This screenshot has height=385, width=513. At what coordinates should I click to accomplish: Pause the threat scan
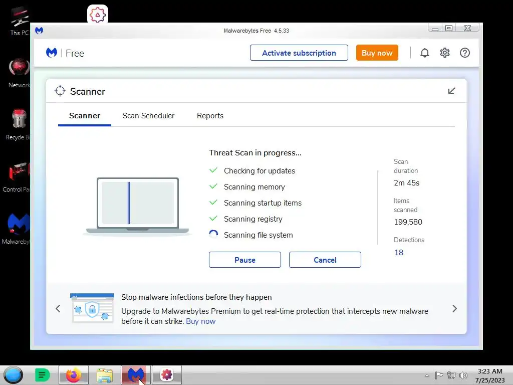[244, 260]
